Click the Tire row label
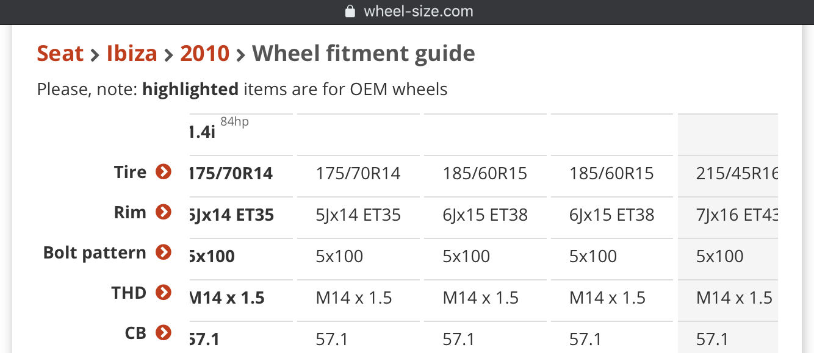The height and width of the screenshot is (353, 814). (x=130, y=172)
